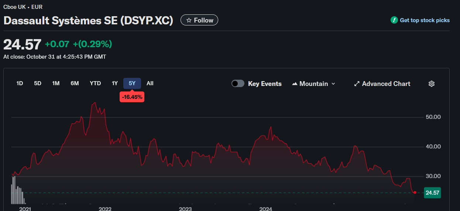This screenshot has height=211, width=460.
Task: Switch chart to 6M range
Action: (x=75, y=83)
